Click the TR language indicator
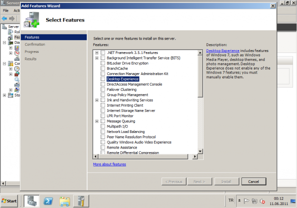The width and height of the screenshot is (297, 208). pyautogui.click(x=231, y=200)
